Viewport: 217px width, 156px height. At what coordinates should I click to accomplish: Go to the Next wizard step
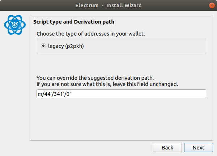pyautogui.click(x=199, y=147)
